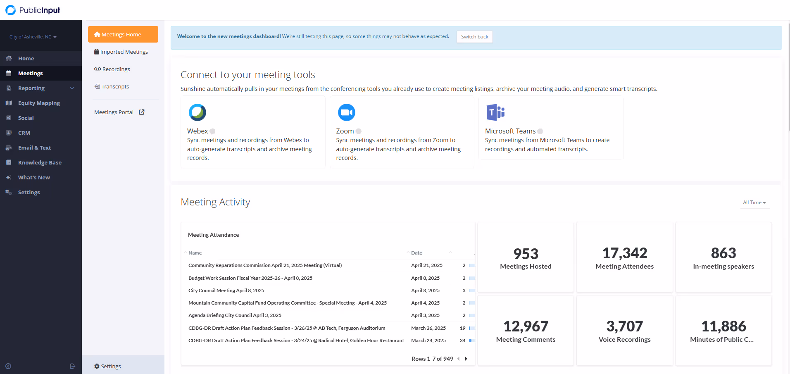This screenshot has width=790, height=374.
Task: Go to next page of attendance rows
Action: (466, 359)
